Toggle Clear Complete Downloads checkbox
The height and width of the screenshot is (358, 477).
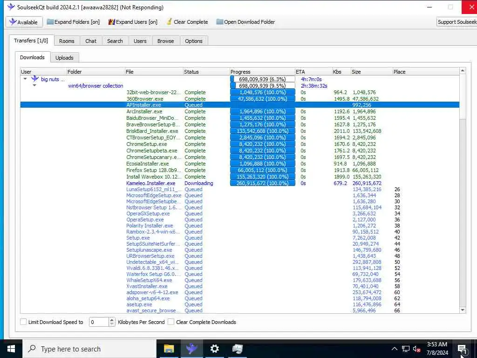click(x=171, y=322)
